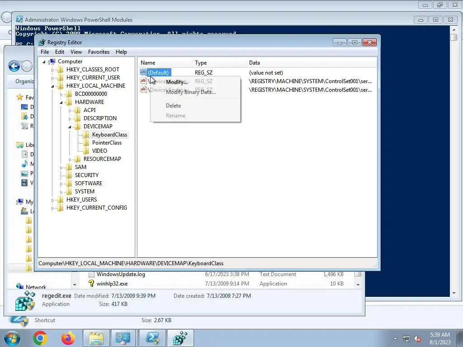Click the HKEY_LOCAL_MACHINE folder icon

tap(60, 85)
